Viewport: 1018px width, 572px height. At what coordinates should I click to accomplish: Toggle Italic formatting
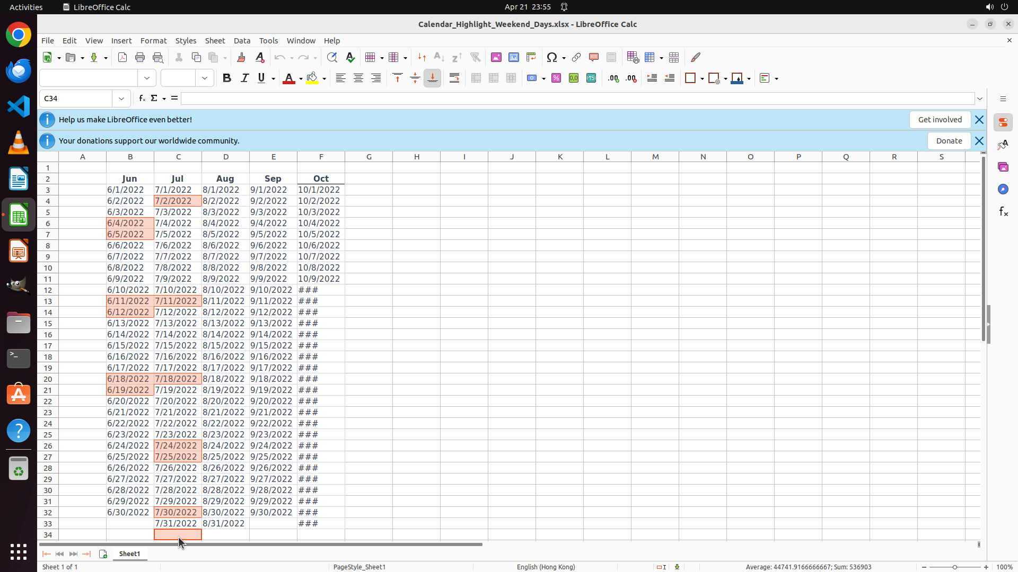244,78
